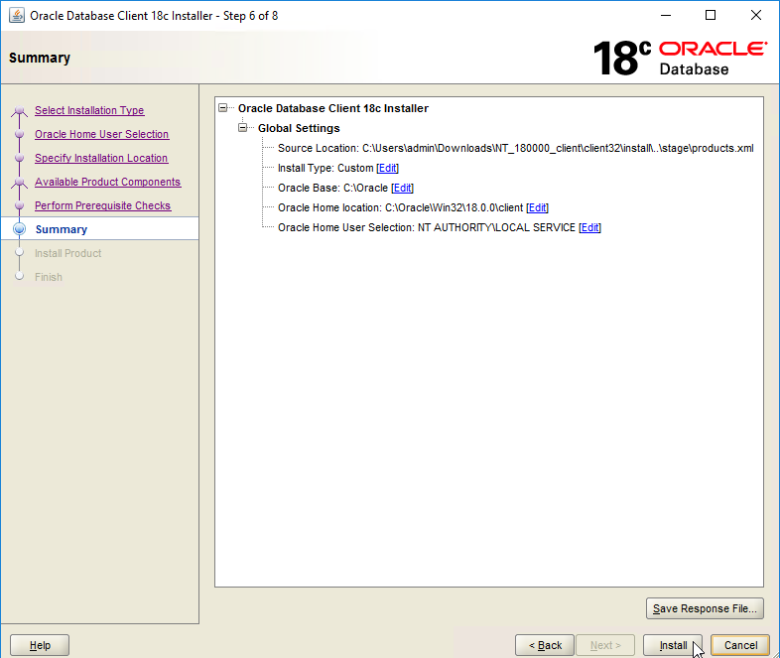
Task: Go to Perform Prerequisite Checks step
Action: [x=103, y=205]
